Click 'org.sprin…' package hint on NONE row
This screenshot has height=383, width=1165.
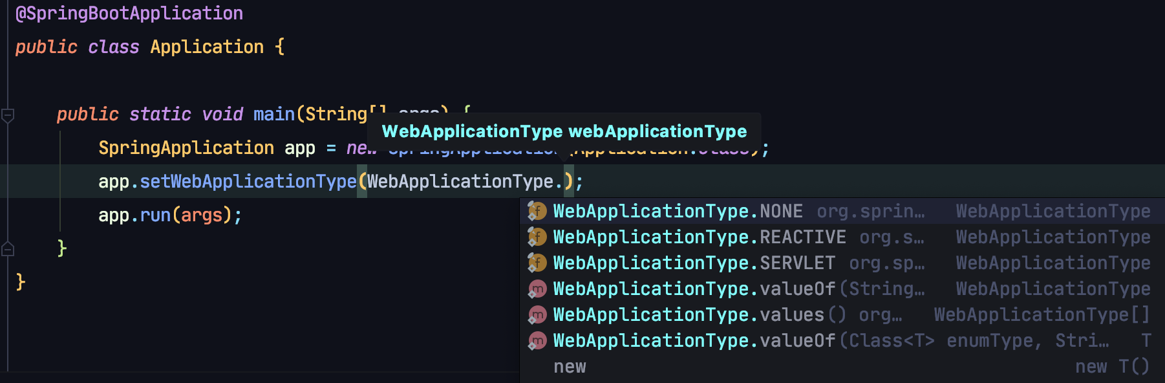(x=871, y=211)
